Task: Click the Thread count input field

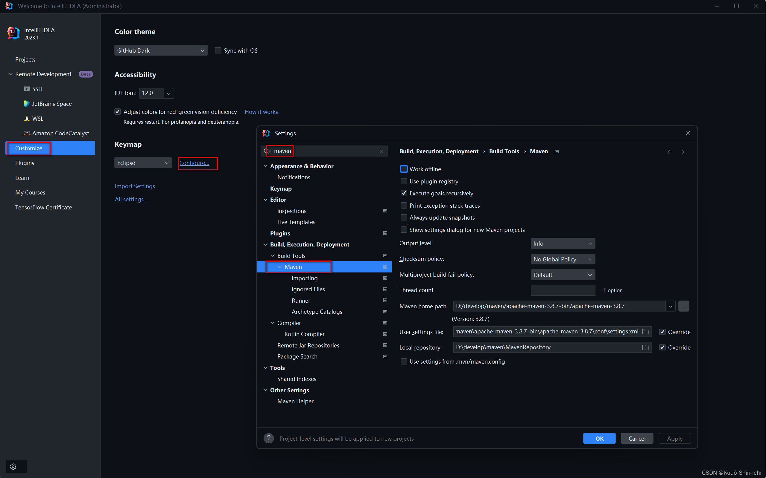Action: 563,290
